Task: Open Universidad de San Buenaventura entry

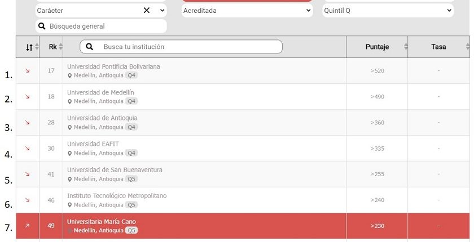Action: click(x=115, y=169)
